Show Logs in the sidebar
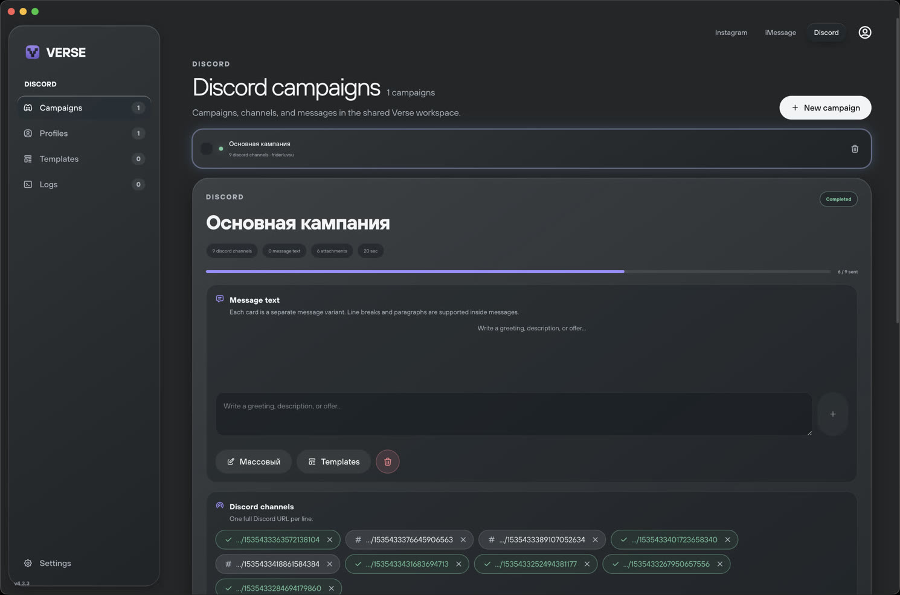Image resolution: width=900 pixels, height=595 pixels. point(84,184)
